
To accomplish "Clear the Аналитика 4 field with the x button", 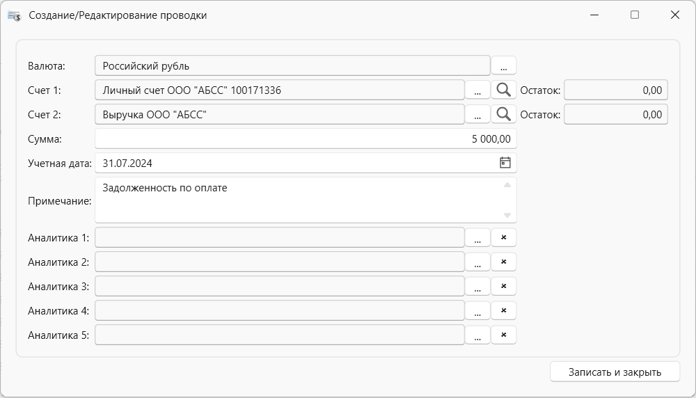I will (503, 310).
